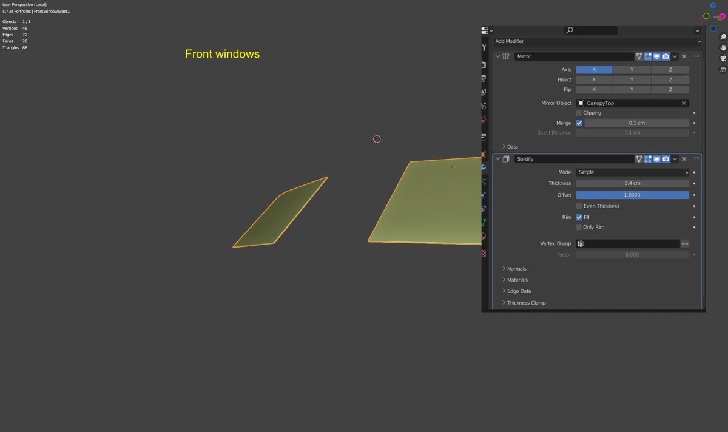Screen dimensions: 728x432
Task: Open Mirror modifier extras dropdown arrow
Action: [x=675, y=56]
